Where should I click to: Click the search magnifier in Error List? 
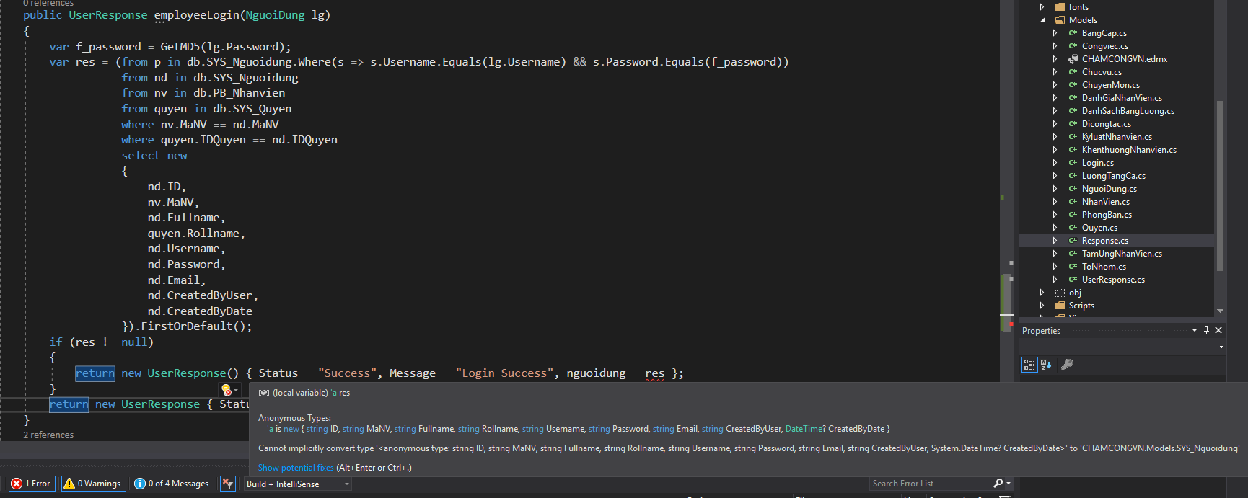pyautogui.click(x=998, y=484)
